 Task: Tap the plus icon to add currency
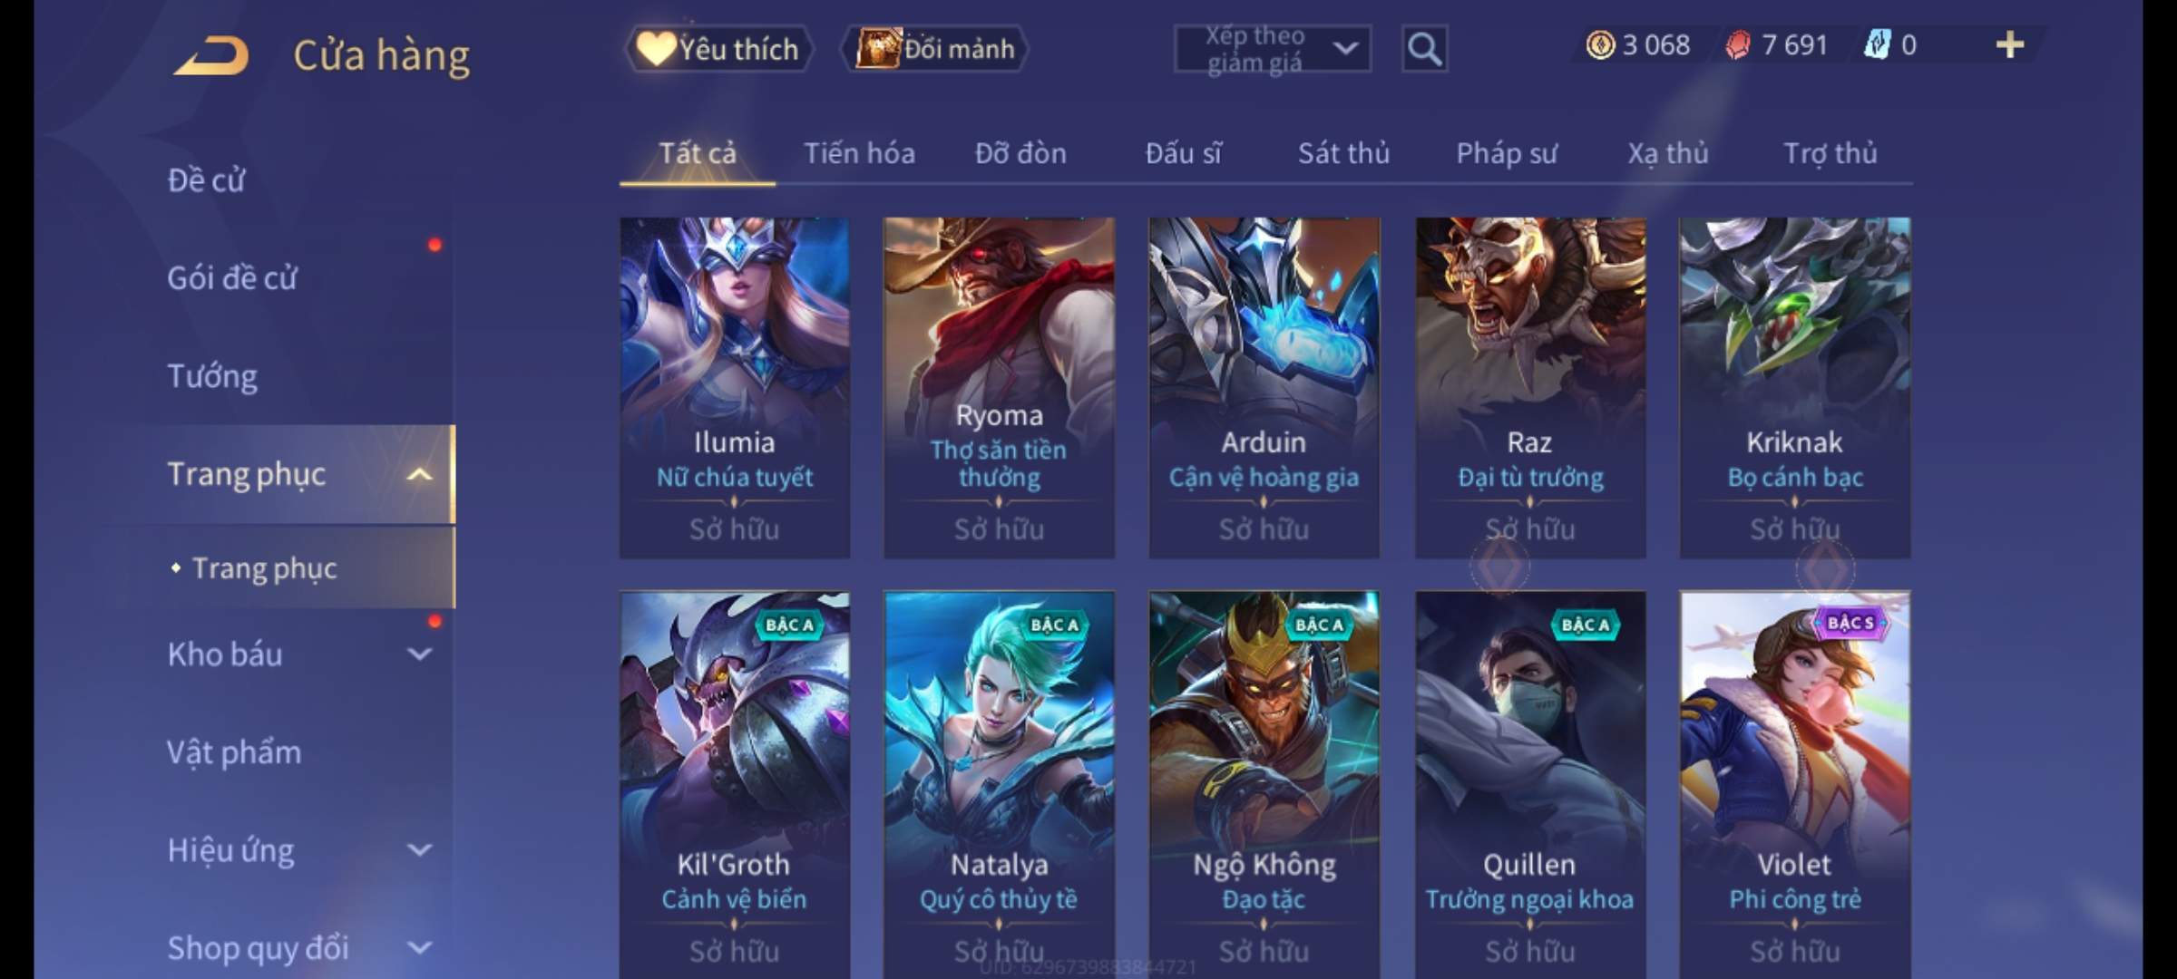tap(2009, 44)
